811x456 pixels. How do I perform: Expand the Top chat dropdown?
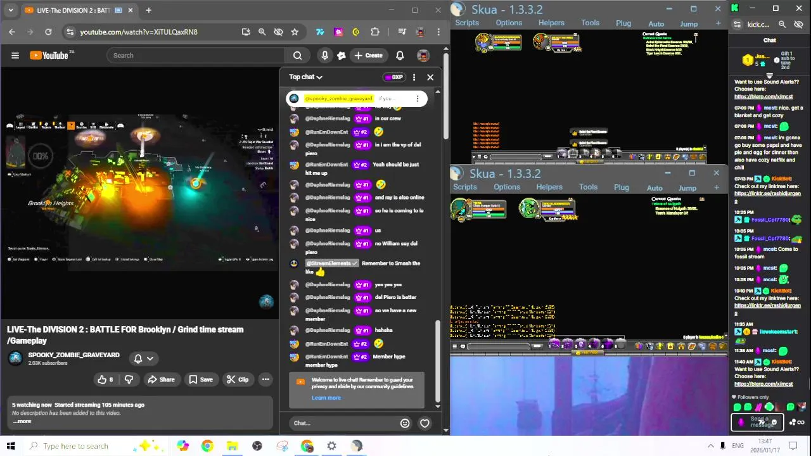[x=306, y=77]
